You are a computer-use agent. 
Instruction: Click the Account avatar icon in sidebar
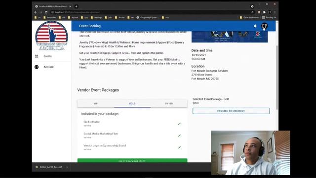pos(37,67)
